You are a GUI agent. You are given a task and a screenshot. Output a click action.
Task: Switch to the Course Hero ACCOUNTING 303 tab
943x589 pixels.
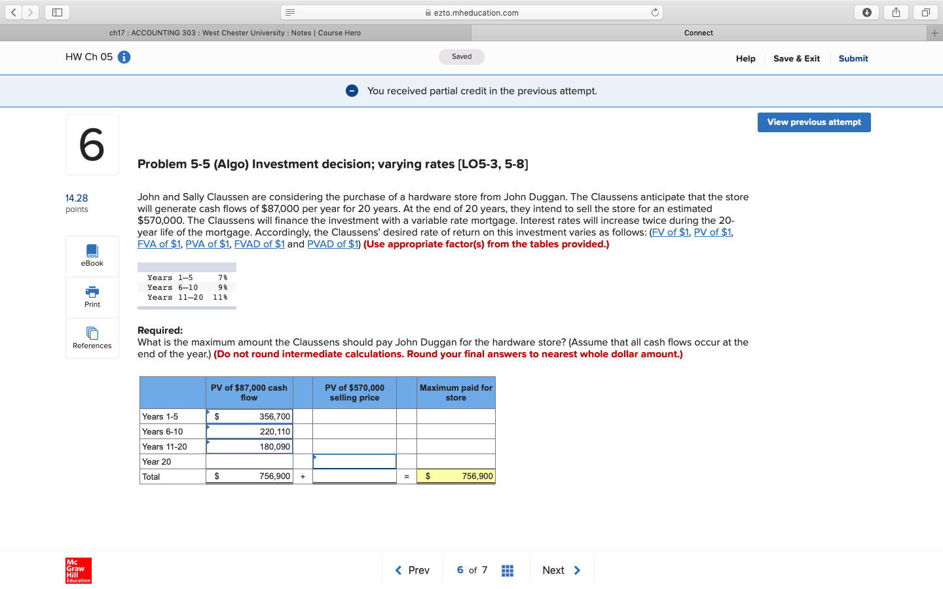click(236, 32)
